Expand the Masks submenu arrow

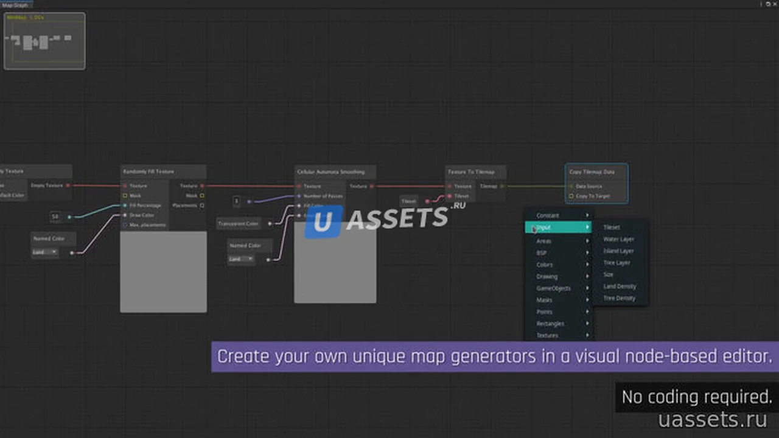587,300
